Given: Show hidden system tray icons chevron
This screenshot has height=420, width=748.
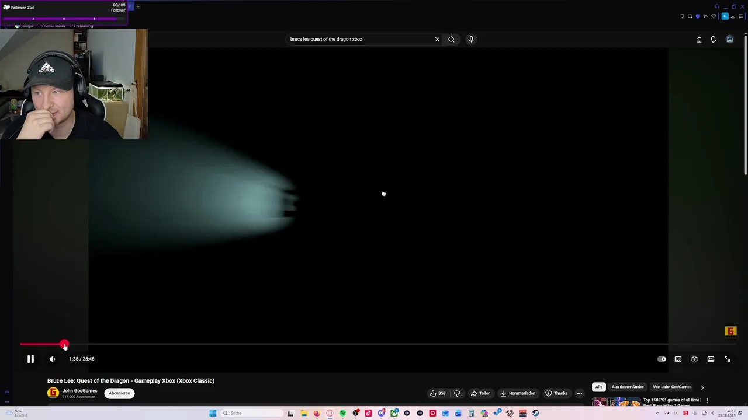Looking at the screenshot, I should (x=657, y=413).
